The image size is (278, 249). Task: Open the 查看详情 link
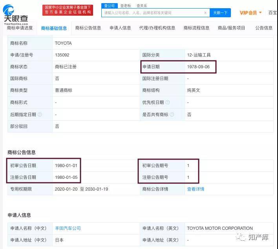pos(196,189)
